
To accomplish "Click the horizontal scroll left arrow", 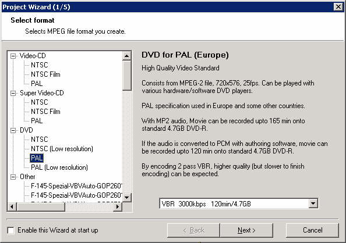I will pos(12,206).
